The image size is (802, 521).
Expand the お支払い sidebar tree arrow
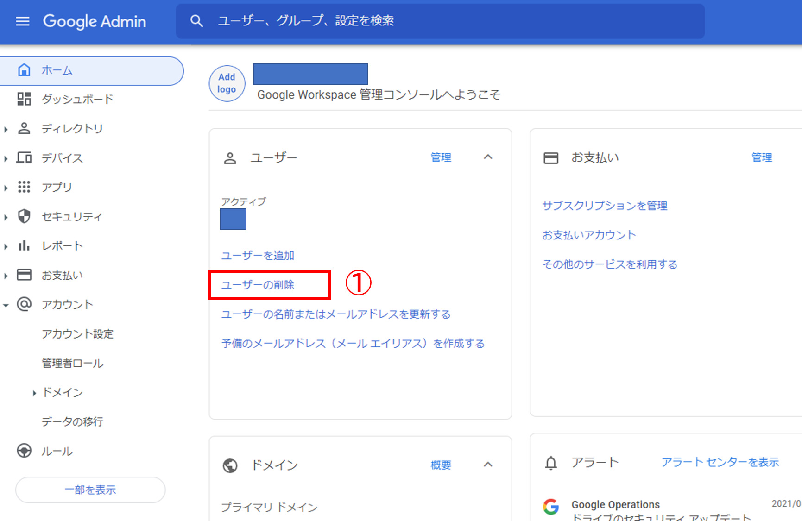click(x=6, y=276)
